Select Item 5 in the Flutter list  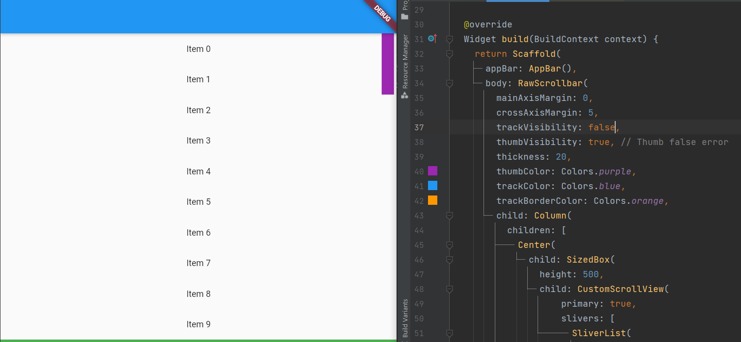tap(199, 201)
